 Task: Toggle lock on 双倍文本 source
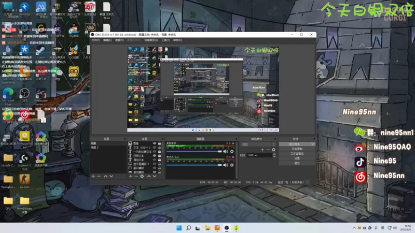tap(160, 156)
